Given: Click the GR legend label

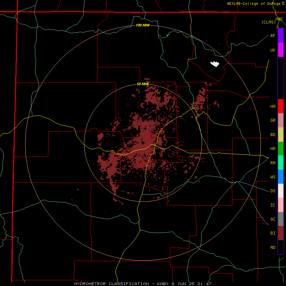Looking at the screenshot, I should tap(273, 120).
